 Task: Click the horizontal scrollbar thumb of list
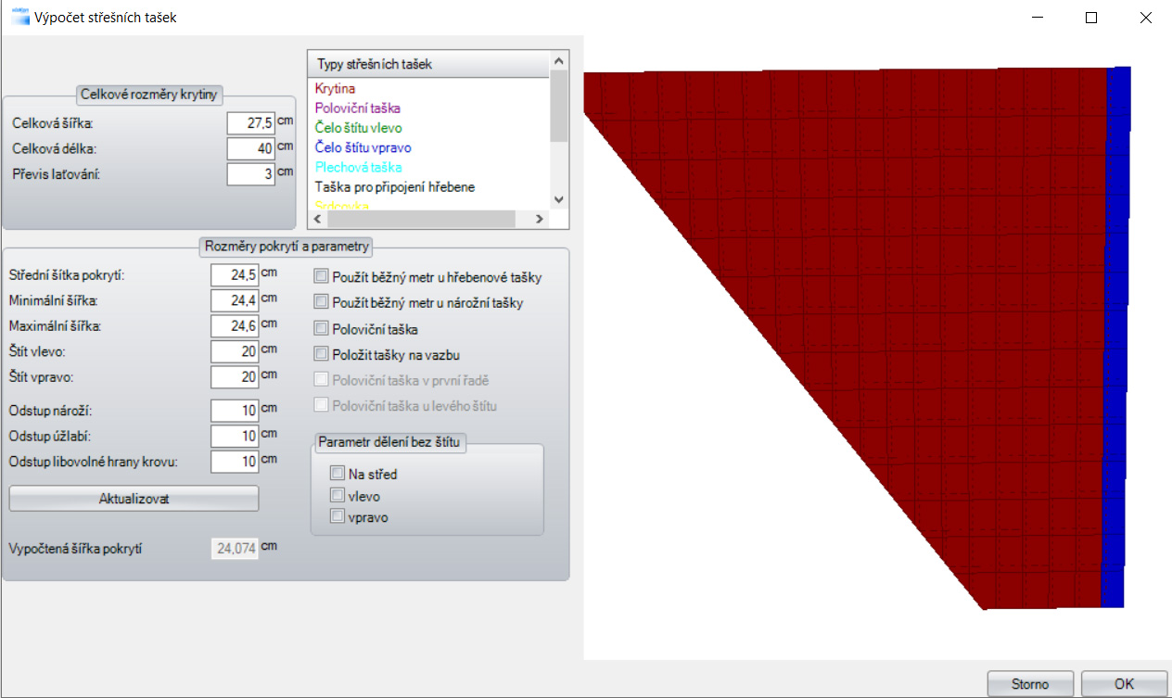pyautogui.click(x=420, y=219)
